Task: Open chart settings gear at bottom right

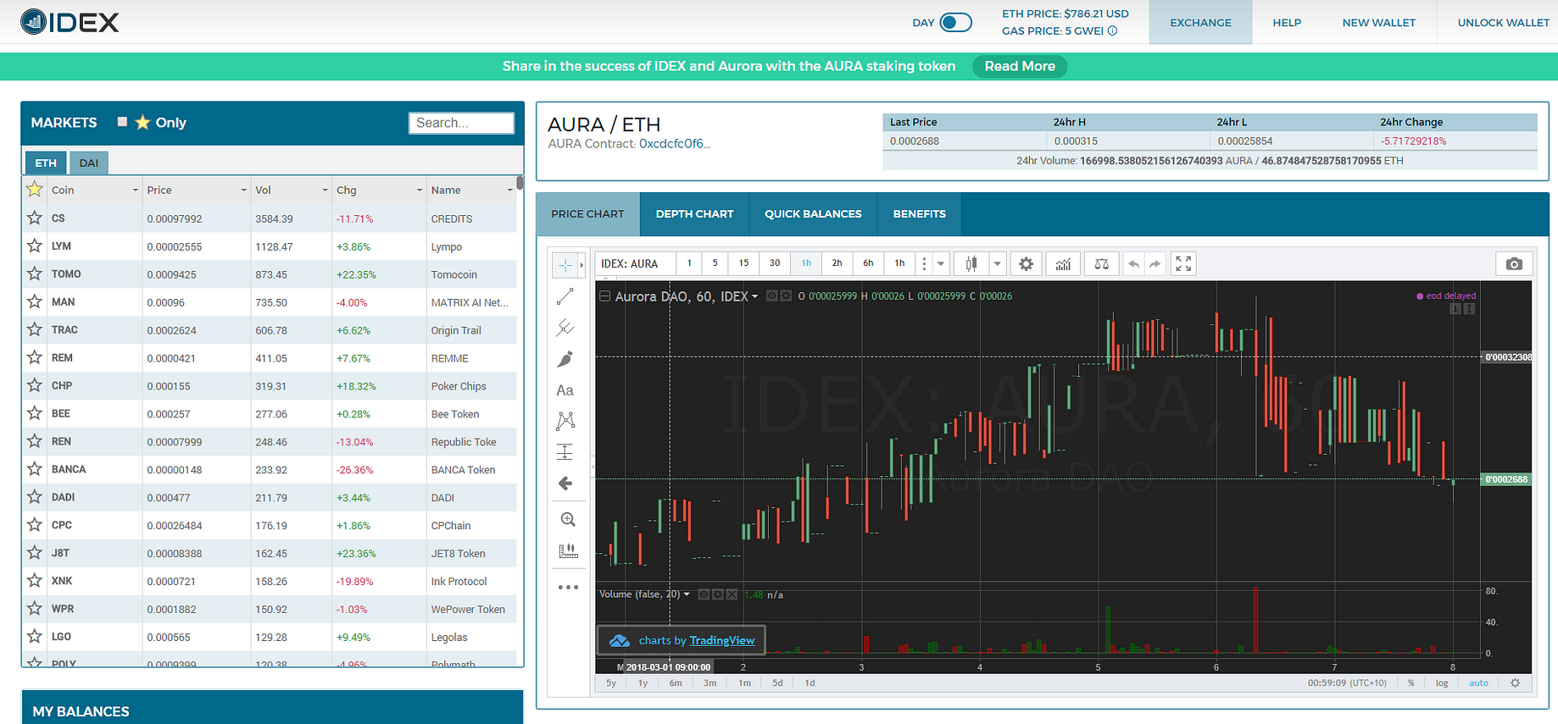Action: pyautogui.click(x=1516, y=683)
